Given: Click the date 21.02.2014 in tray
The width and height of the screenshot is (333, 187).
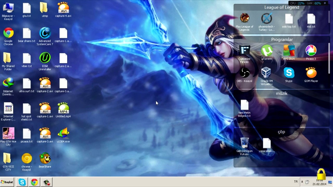Looking at the screenshot, I should coord(319,184).
